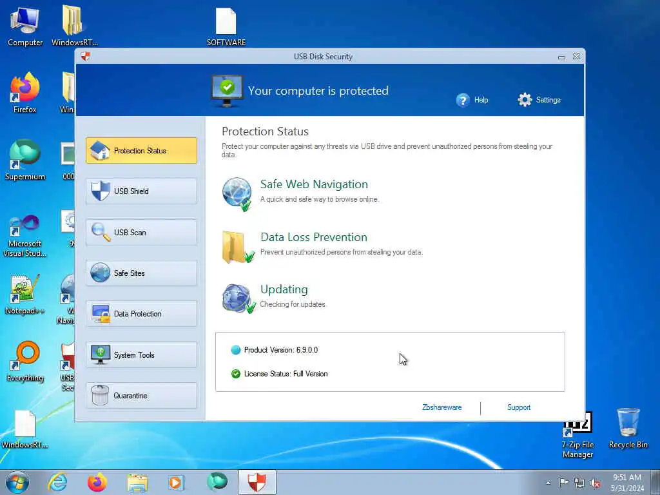Viewport: 660px width, 495px height.
Task: Go to Safe Sites in the sidebar
Action: pyautogui.click(x=141, y=273)
